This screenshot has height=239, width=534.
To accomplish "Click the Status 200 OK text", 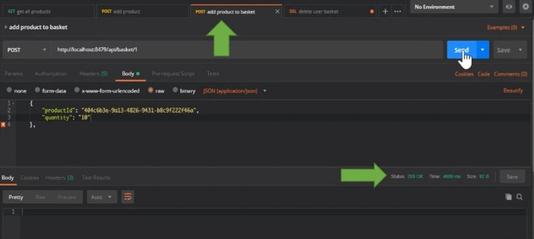I will [407, 176].
